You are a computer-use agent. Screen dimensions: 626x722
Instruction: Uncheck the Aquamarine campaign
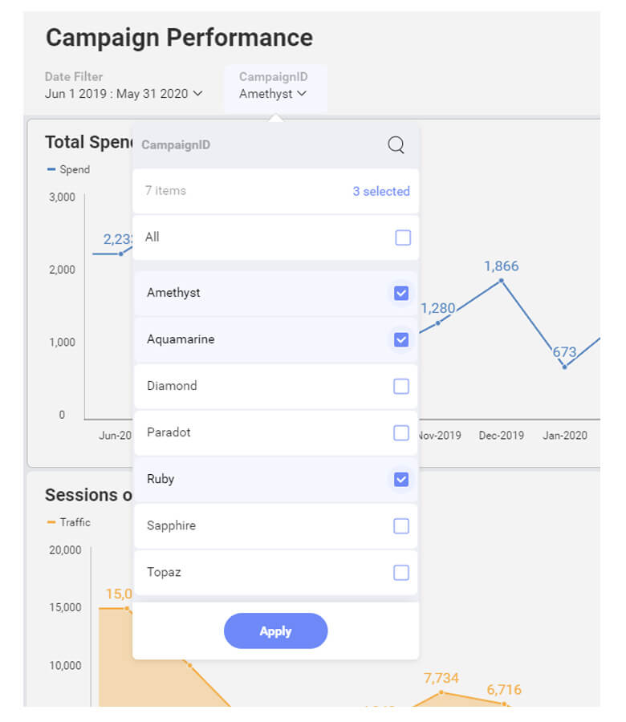click(x=401, y=339)
